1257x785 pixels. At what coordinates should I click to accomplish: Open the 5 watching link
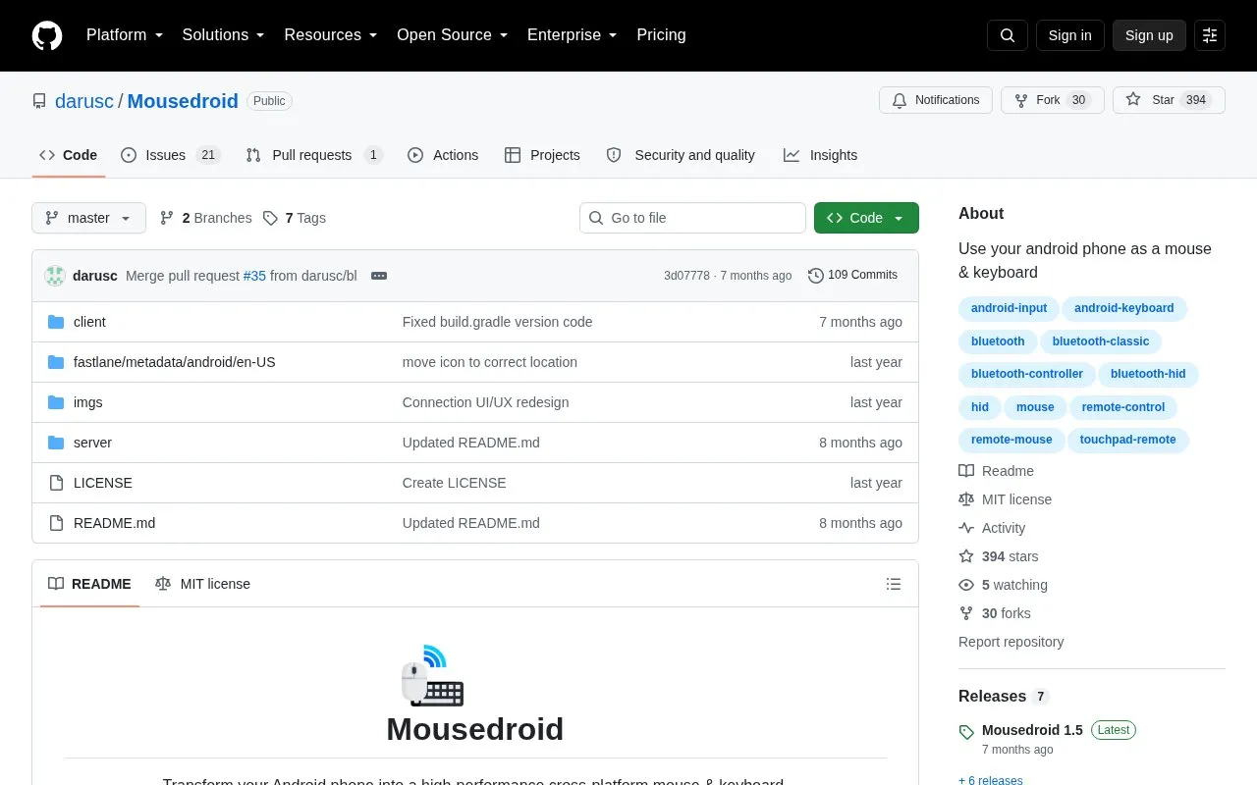1003,585
